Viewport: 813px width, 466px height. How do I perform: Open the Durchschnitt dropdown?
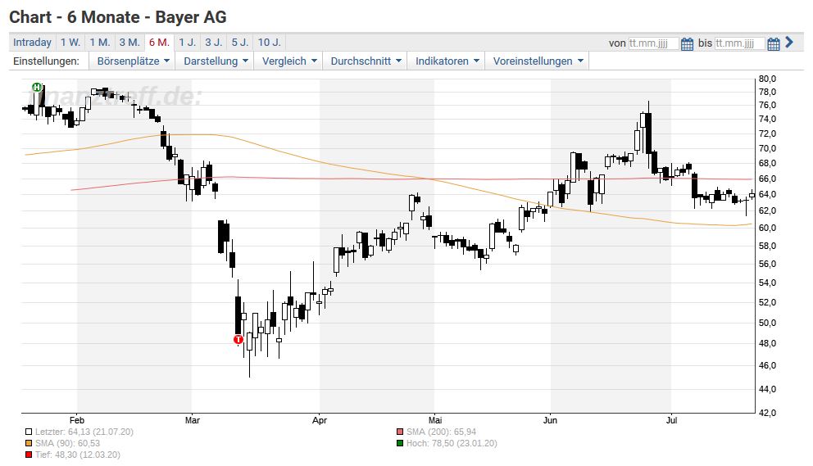pyautogui.click(x=366, y=61)
